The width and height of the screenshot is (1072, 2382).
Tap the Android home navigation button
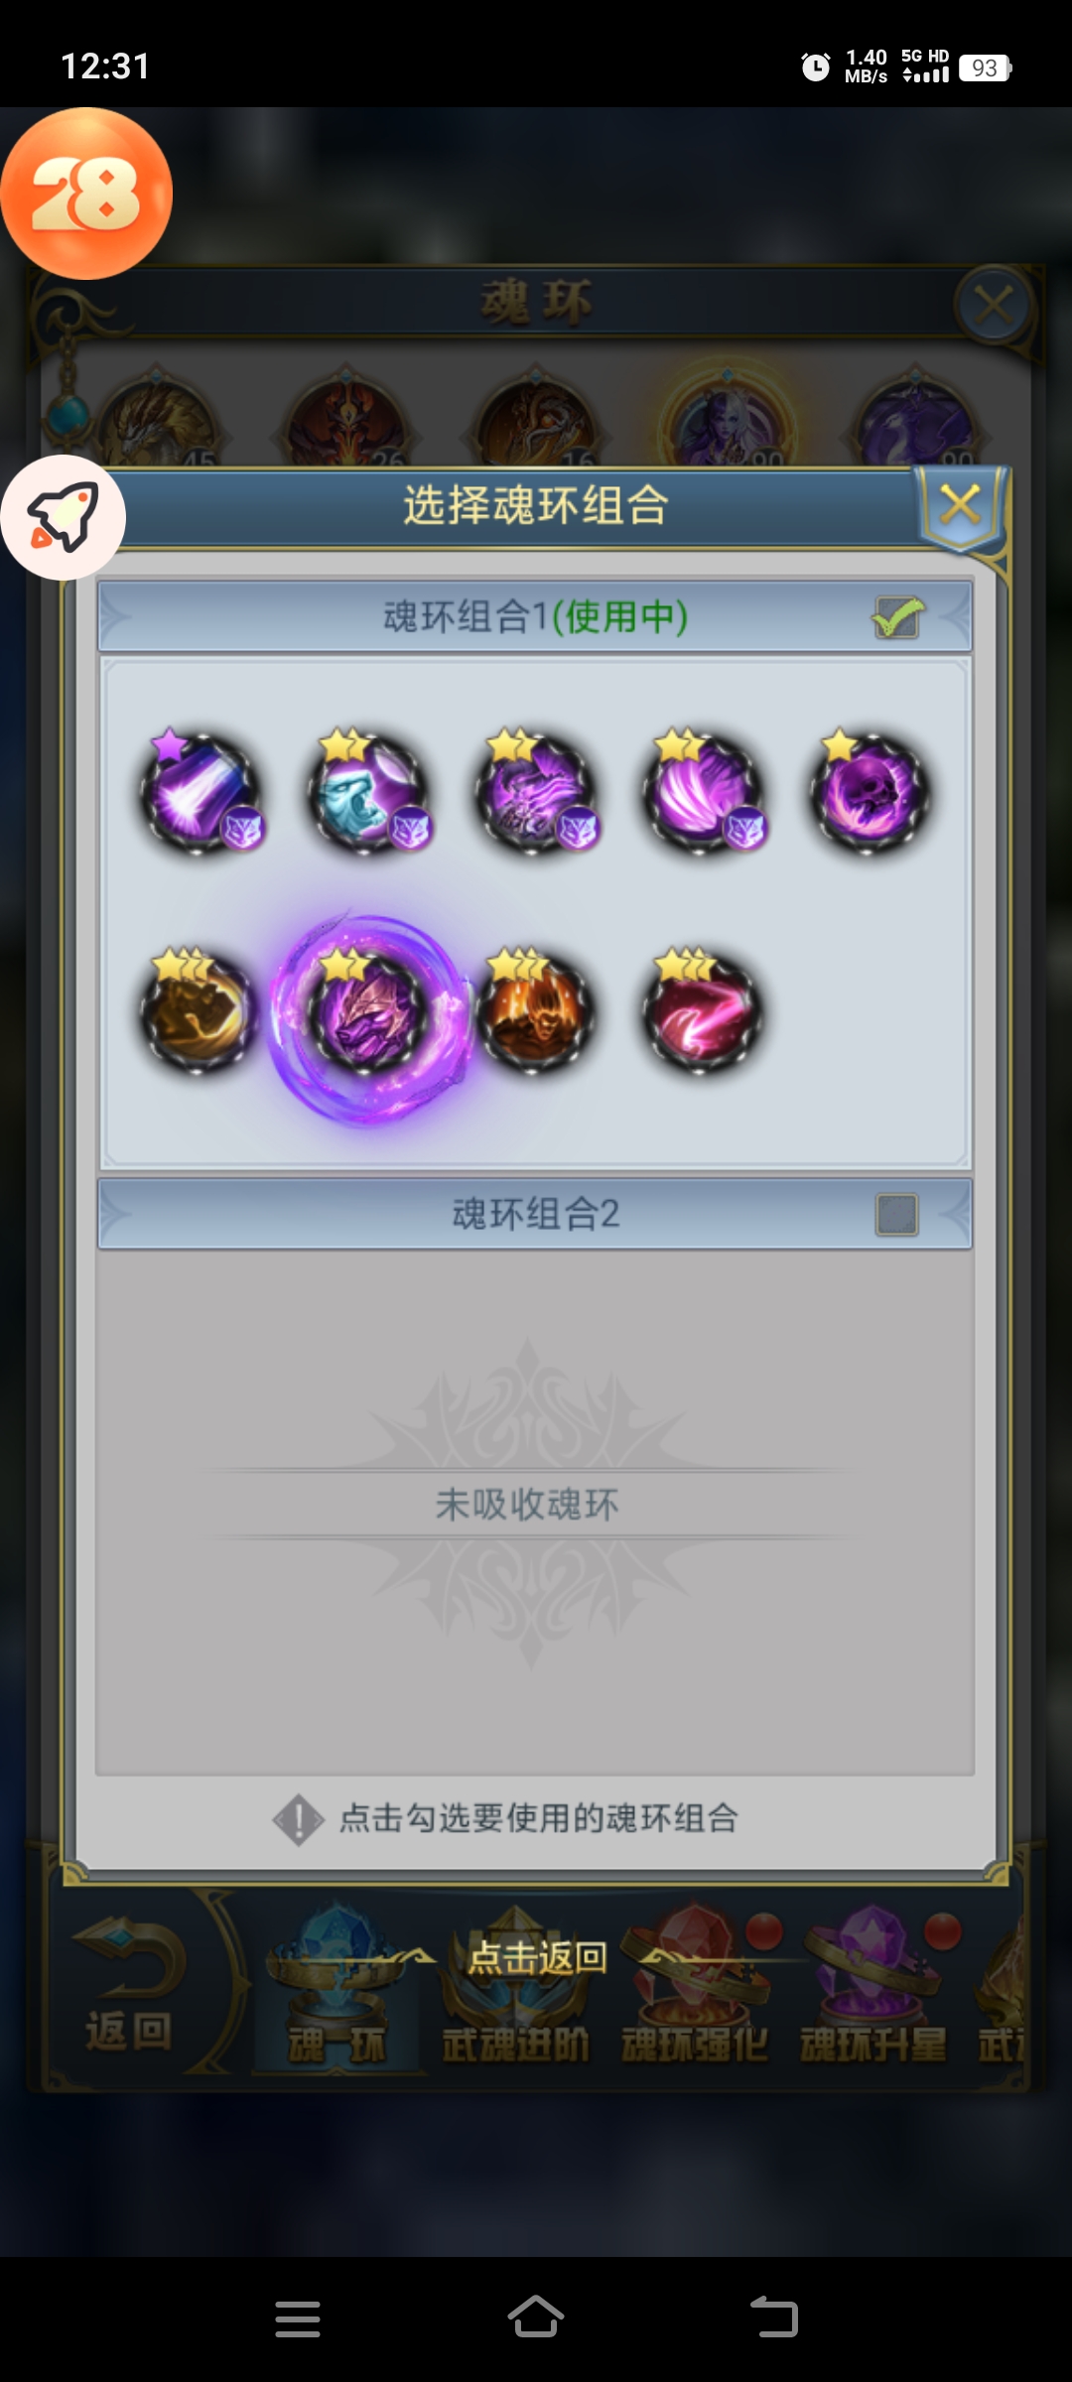point(536,2318)
